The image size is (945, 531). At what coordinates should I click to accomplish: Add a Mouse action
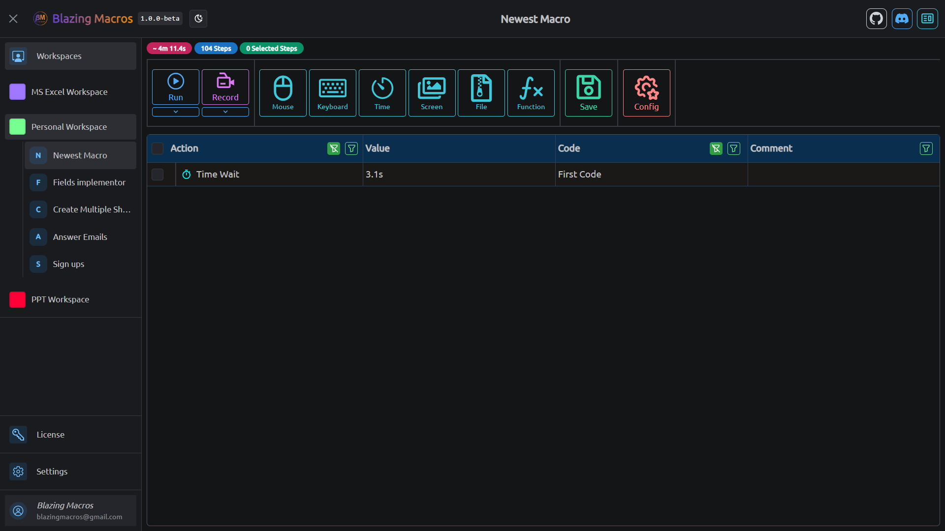pos(283,93)
